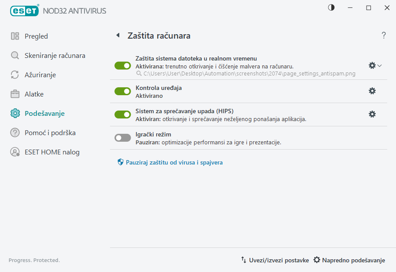Select the Skeniranje računara magnifier icon
The image size is (396, 272).
pos(15,55)
